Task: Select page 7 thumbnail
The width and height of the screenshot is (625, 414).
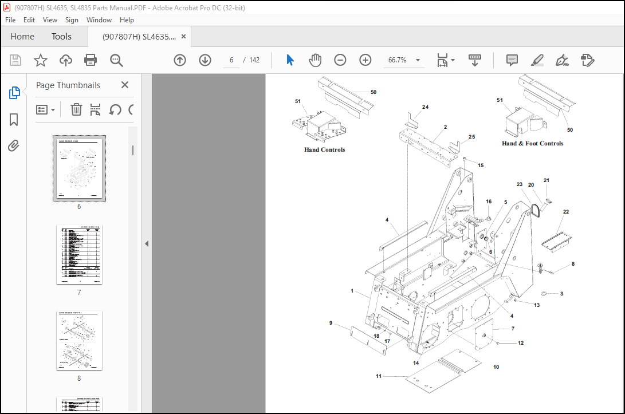Action: 79,255
